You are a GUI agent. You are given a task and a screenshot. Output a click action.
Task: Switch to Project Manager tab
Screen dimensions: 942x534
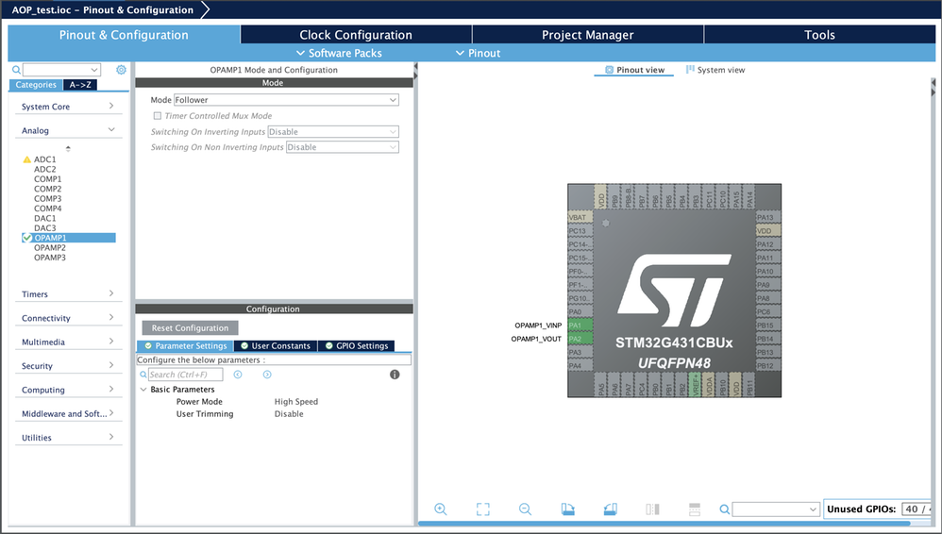[587, 34]
